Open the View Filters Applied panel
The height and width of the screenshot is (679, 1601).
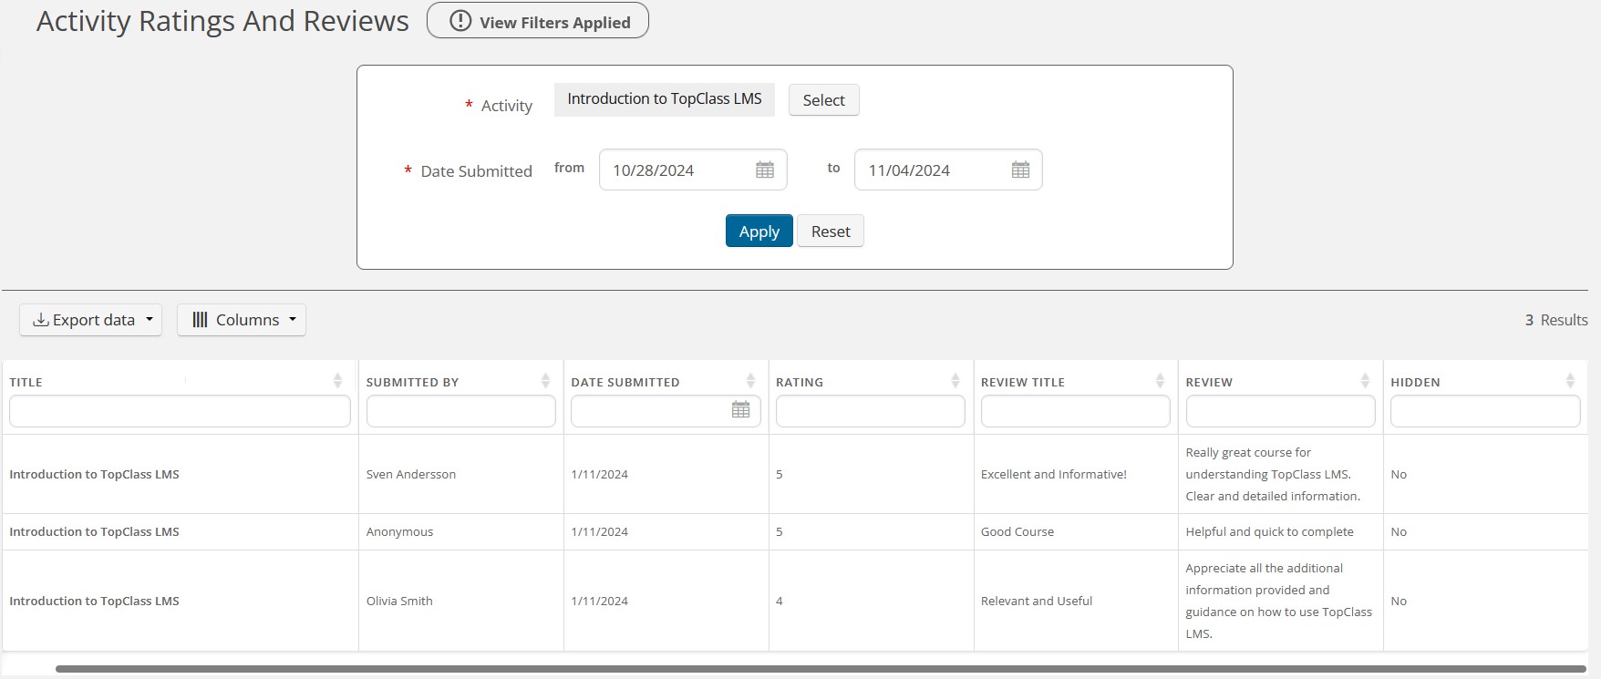[537, 21]
